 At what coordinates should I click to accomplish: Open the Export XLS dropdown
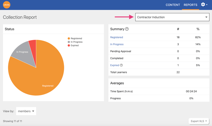click(x=199, y=121)
